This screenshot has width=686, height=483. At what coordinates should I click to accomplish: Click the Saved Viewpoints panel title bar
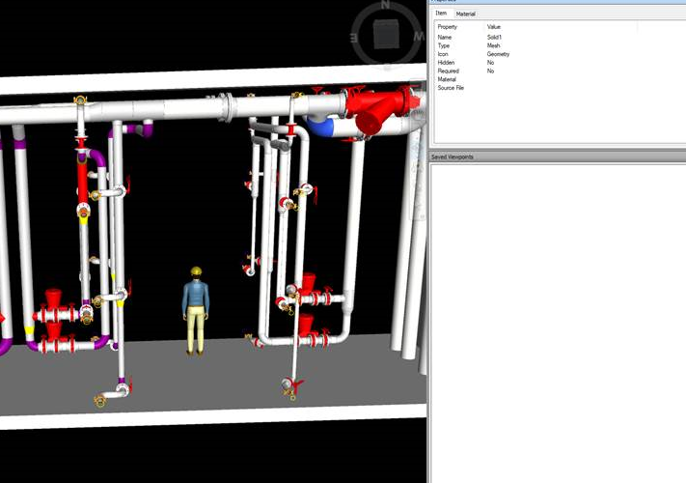(x=558, y=156)
